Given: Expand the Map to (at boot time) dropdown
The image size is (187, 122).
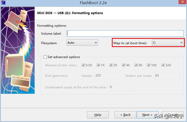Looking at the screenshot, I should coord(168,43).
